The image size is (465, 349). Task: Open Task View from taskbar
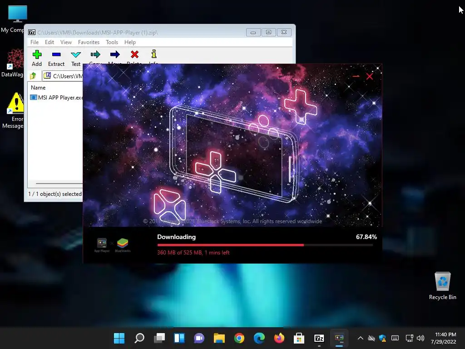pos(159,338)
